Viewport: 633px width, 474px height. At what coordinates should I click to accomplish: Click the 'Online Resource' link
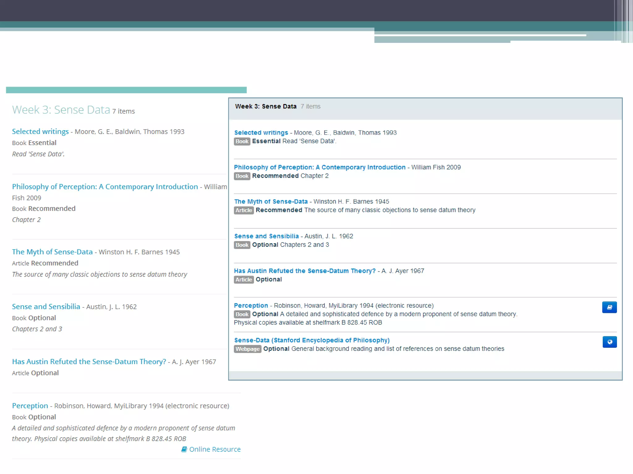click(215, 449)
